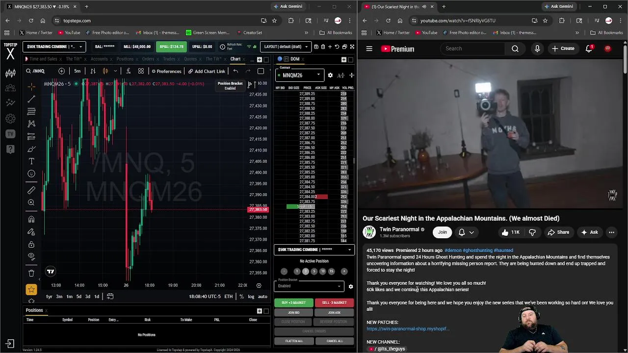Select the brush drawing tool
This screenshot has height=353, width=628.
click(x=31, y=149)
